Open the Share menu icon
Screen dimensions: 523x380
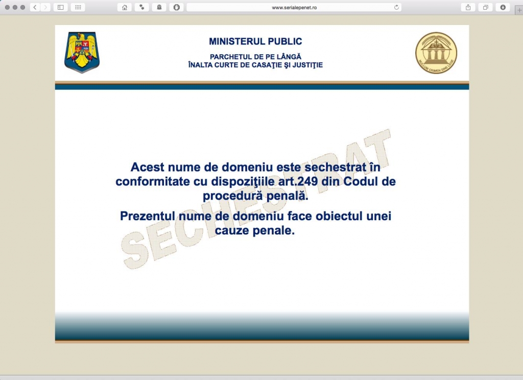click(x=468, y=7)
